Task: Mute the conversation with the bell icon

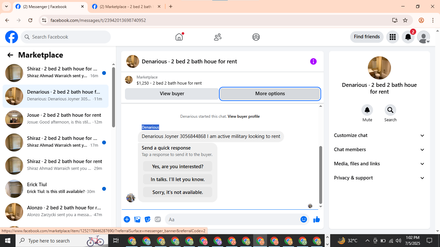Action: [x=367, y=110]
